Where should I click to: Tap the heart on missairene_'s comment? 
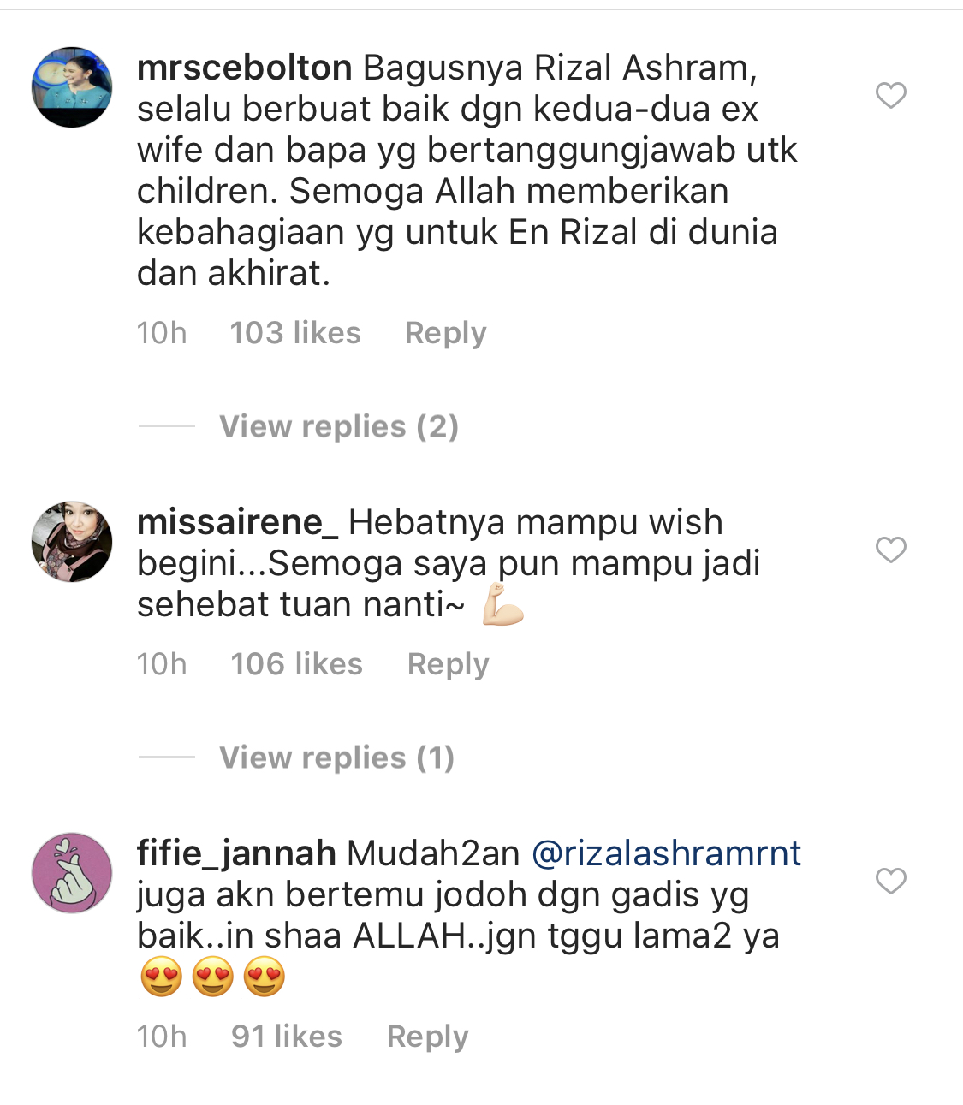tap(891, 550)
